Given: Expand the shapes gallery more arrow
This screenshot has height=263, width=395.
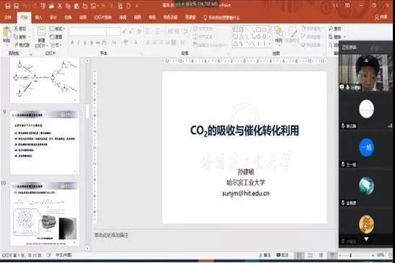Looking at the screenshot, I should coord(270,44).
